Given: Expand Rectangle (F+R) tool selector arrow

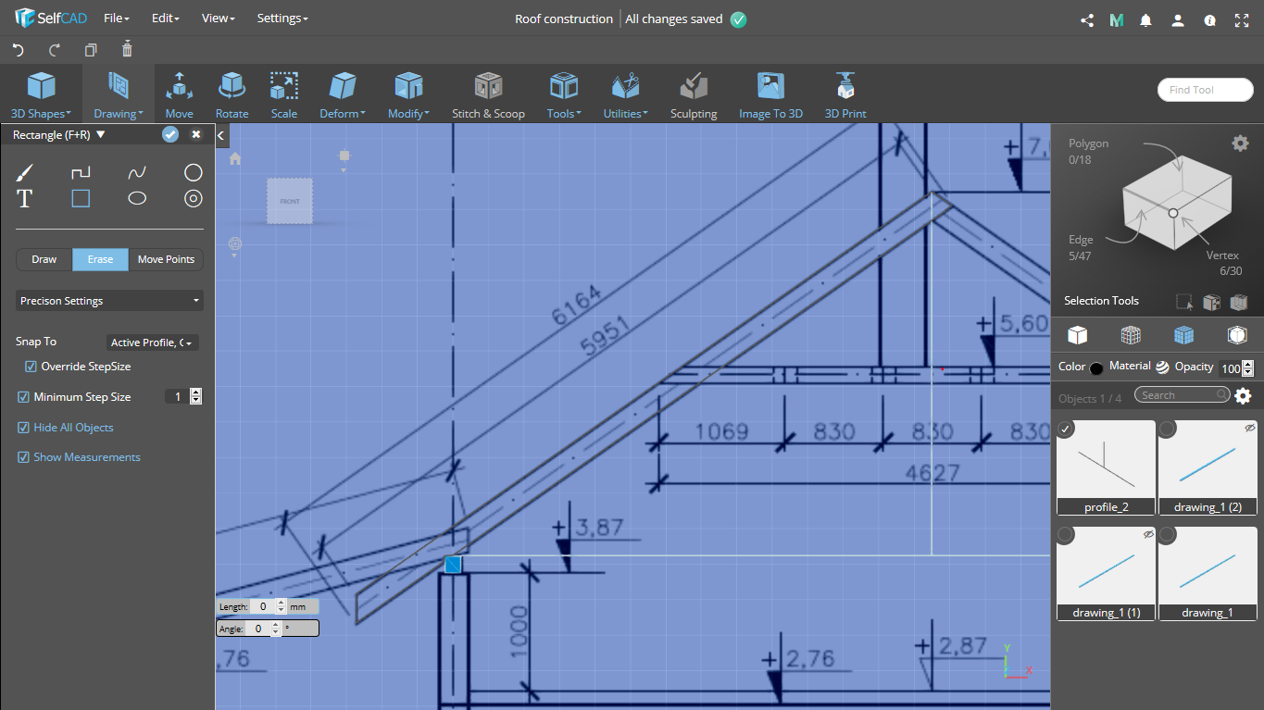Looking at the screenshot, I should (101, 135).
